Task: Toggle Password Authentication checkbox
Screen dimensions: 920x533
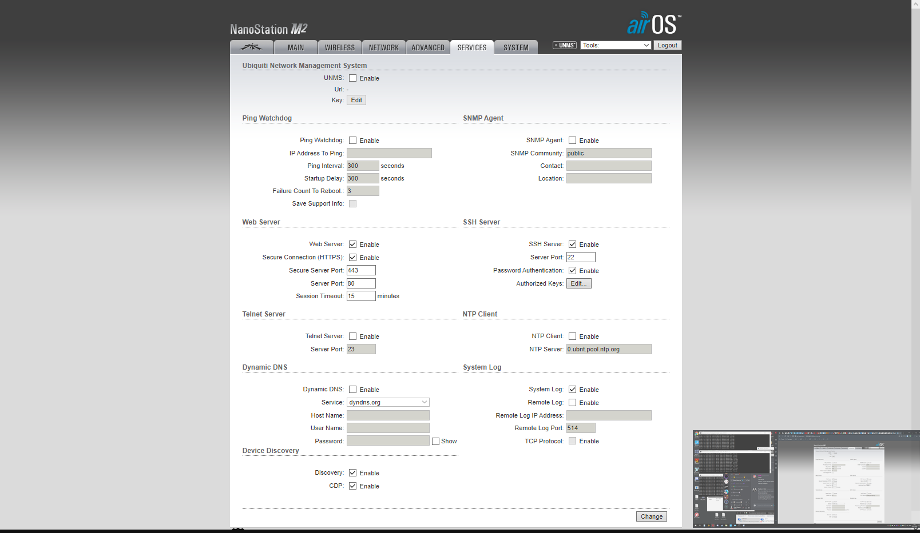Action: [x=572, y=271]
